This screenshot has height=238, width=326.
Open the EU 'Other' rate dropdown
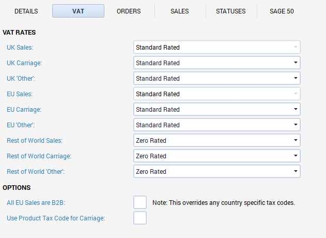click(x=217, y=125)
